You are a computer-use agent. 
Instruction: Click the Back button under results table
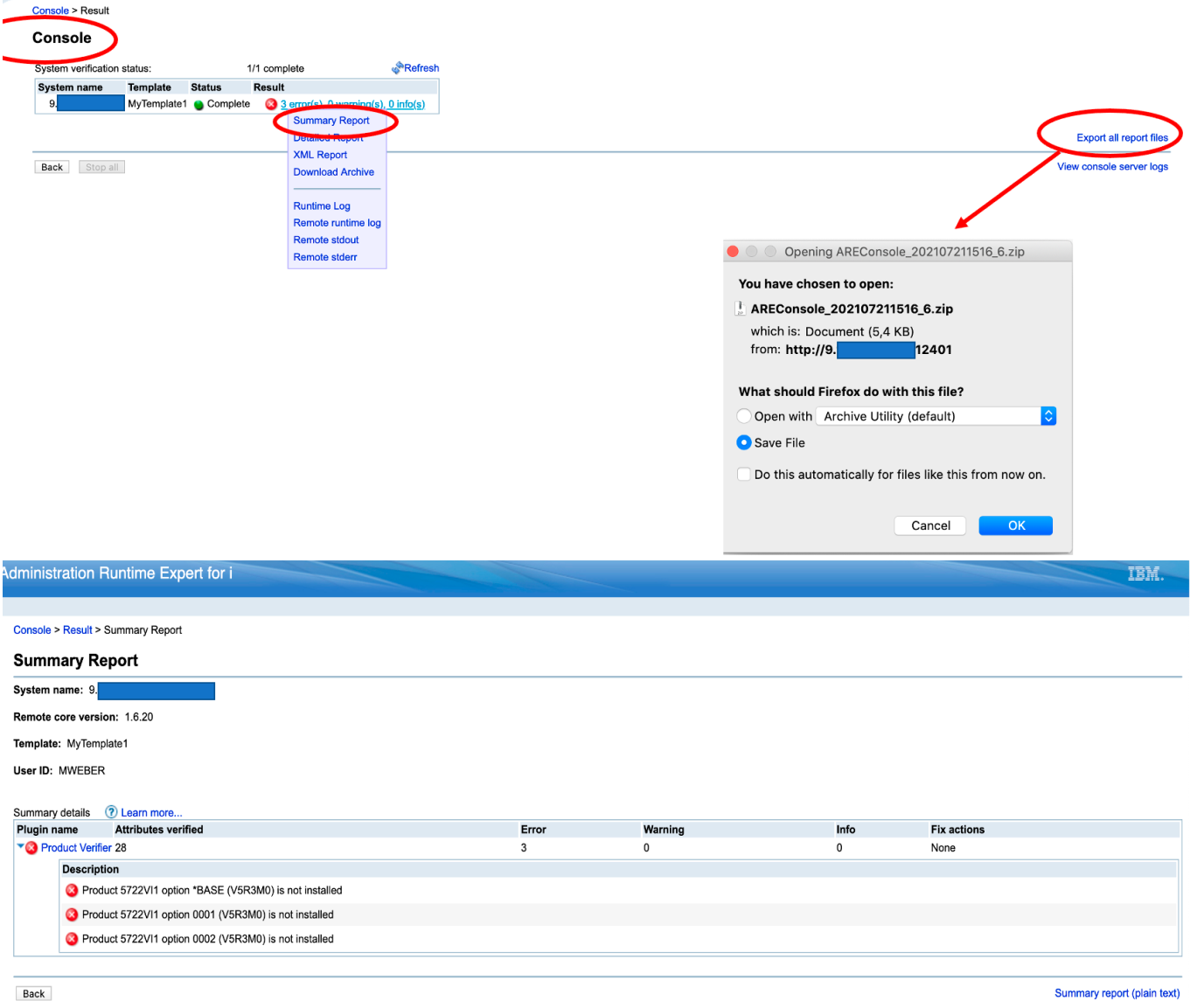click(52, 167)
